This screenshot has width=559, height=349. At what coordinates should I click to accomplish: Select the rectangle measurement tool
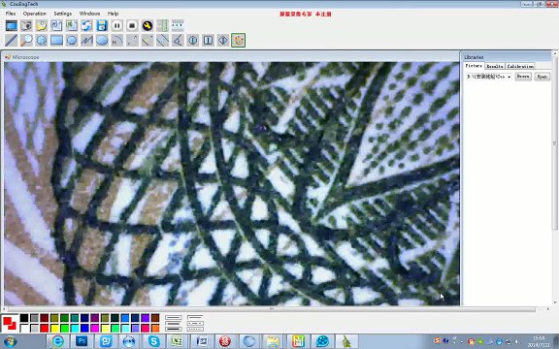click(x=56, y=41)
